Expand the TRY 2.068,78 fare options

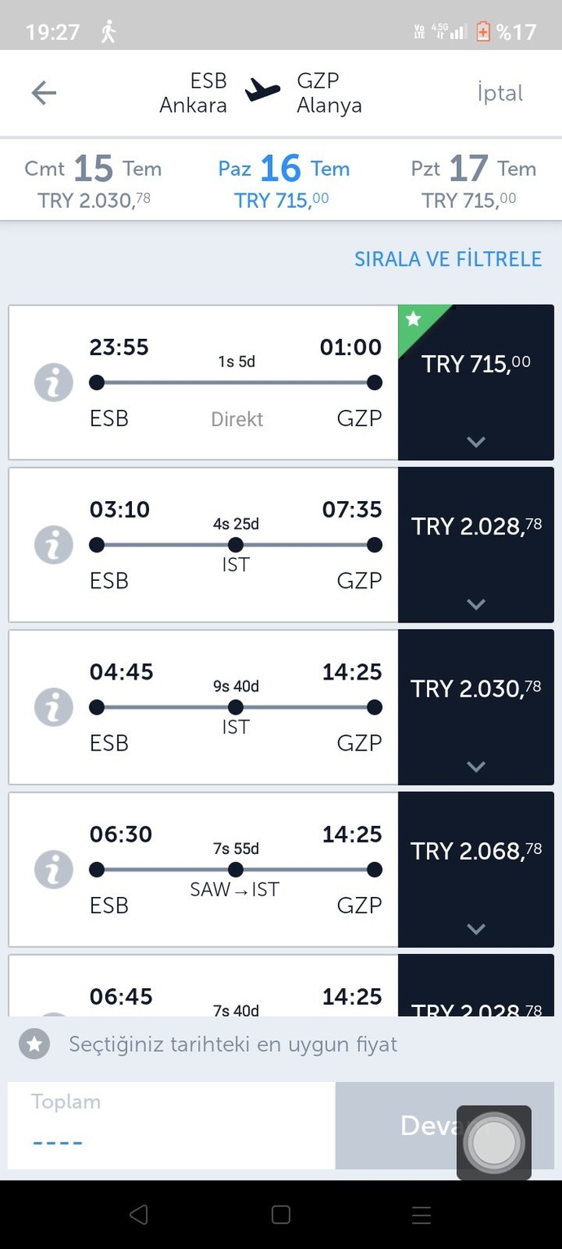(x=476, y=869)
